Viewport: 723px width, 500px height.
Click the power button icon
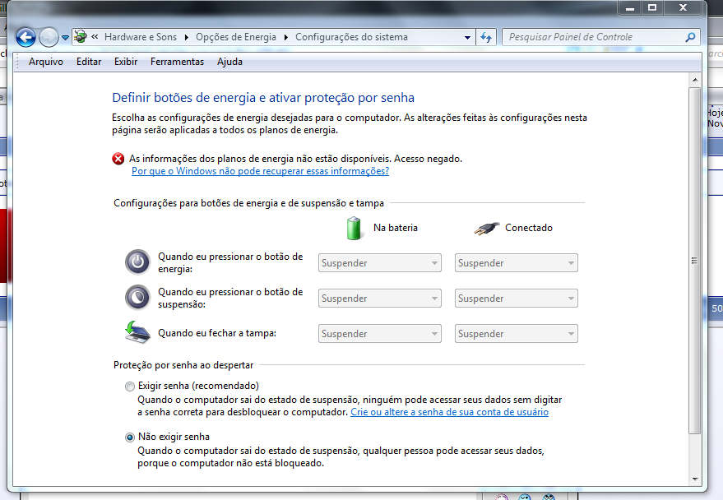tap(137, 262)
